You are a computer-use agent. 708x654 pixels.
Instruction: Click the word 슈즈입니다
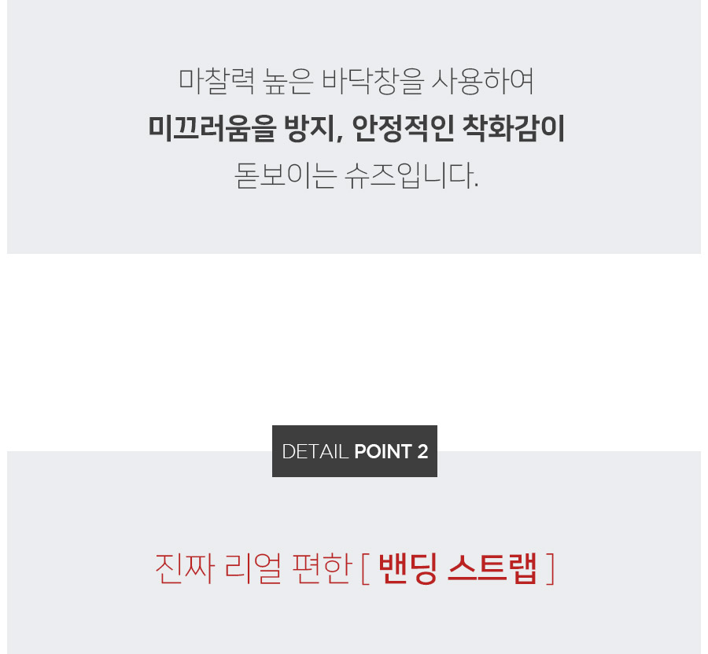click(x=411, y=175)
